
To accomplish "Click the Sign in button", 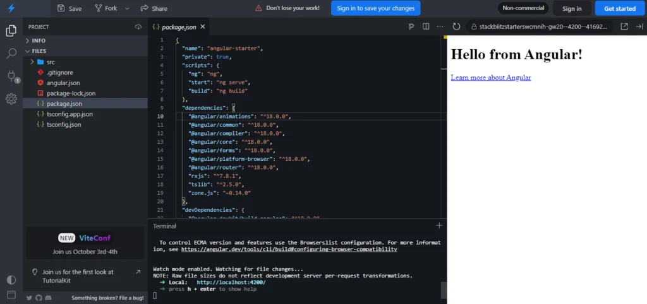I will (x=572, y=8).
